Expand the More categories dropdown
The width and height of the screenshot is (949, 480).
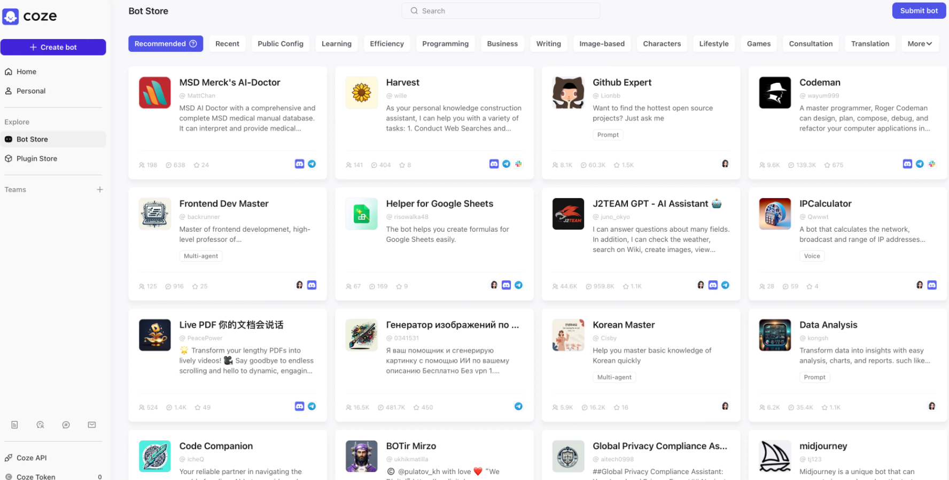920,44
